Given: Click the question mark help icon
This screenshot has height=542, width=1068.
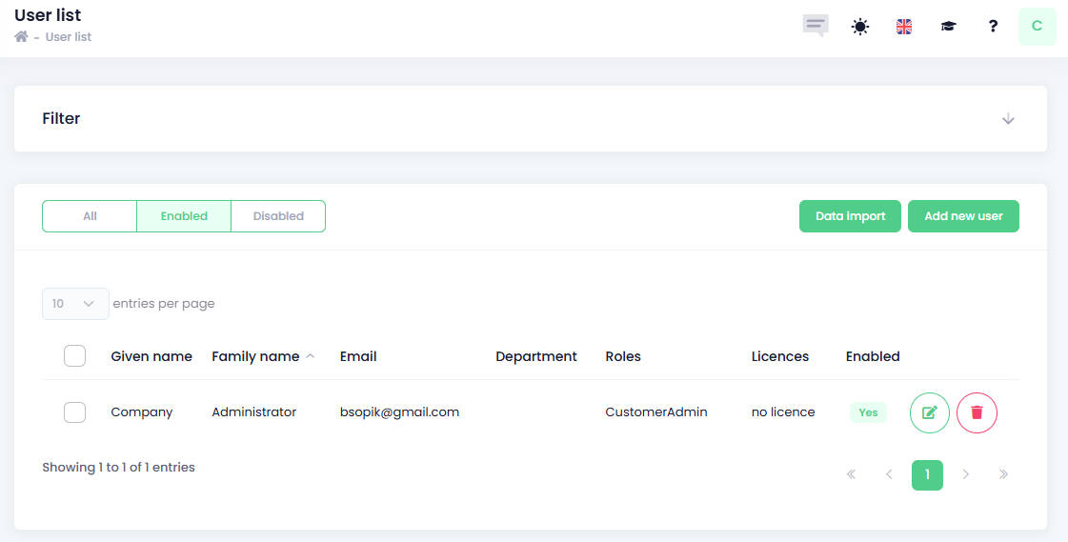Looking at the screenshot, I should pyautogui.click(x=993, y=27).
